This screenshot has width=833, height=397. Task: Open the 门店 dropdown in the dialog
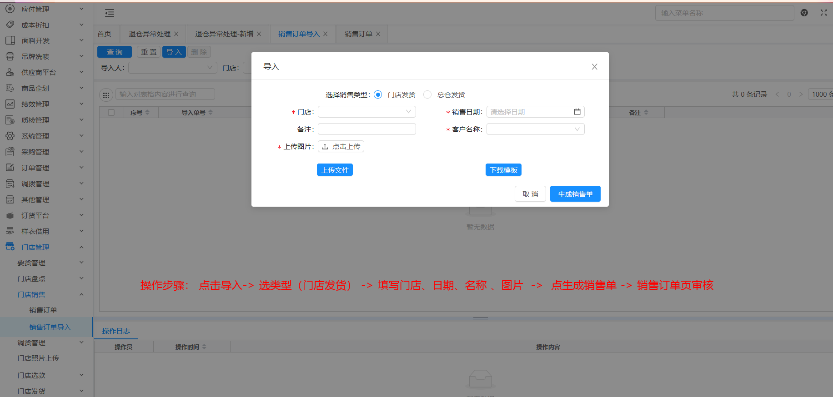point(366,112)
